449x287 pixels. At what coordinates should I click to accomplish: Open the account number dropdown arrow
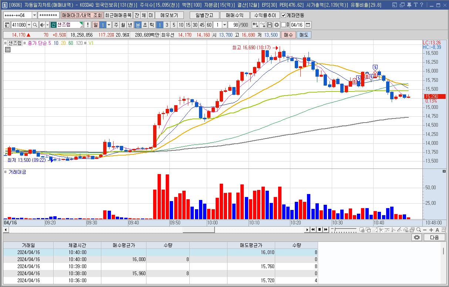tap(34, 15)
